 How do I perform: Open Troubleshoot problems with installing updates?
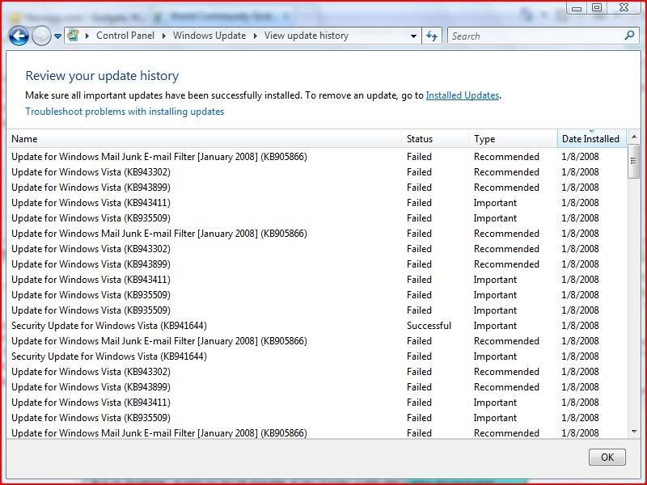point(125,112)
